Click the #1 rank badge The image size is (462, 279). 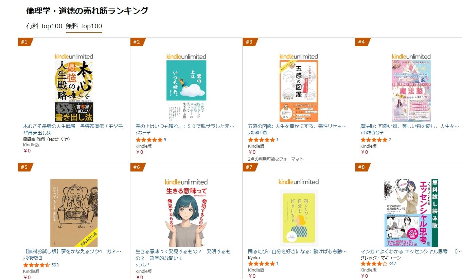[24, 42]
